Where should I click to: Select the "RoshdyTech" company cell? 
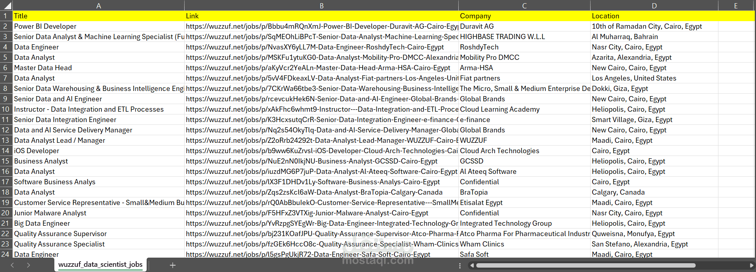(524, 47)
